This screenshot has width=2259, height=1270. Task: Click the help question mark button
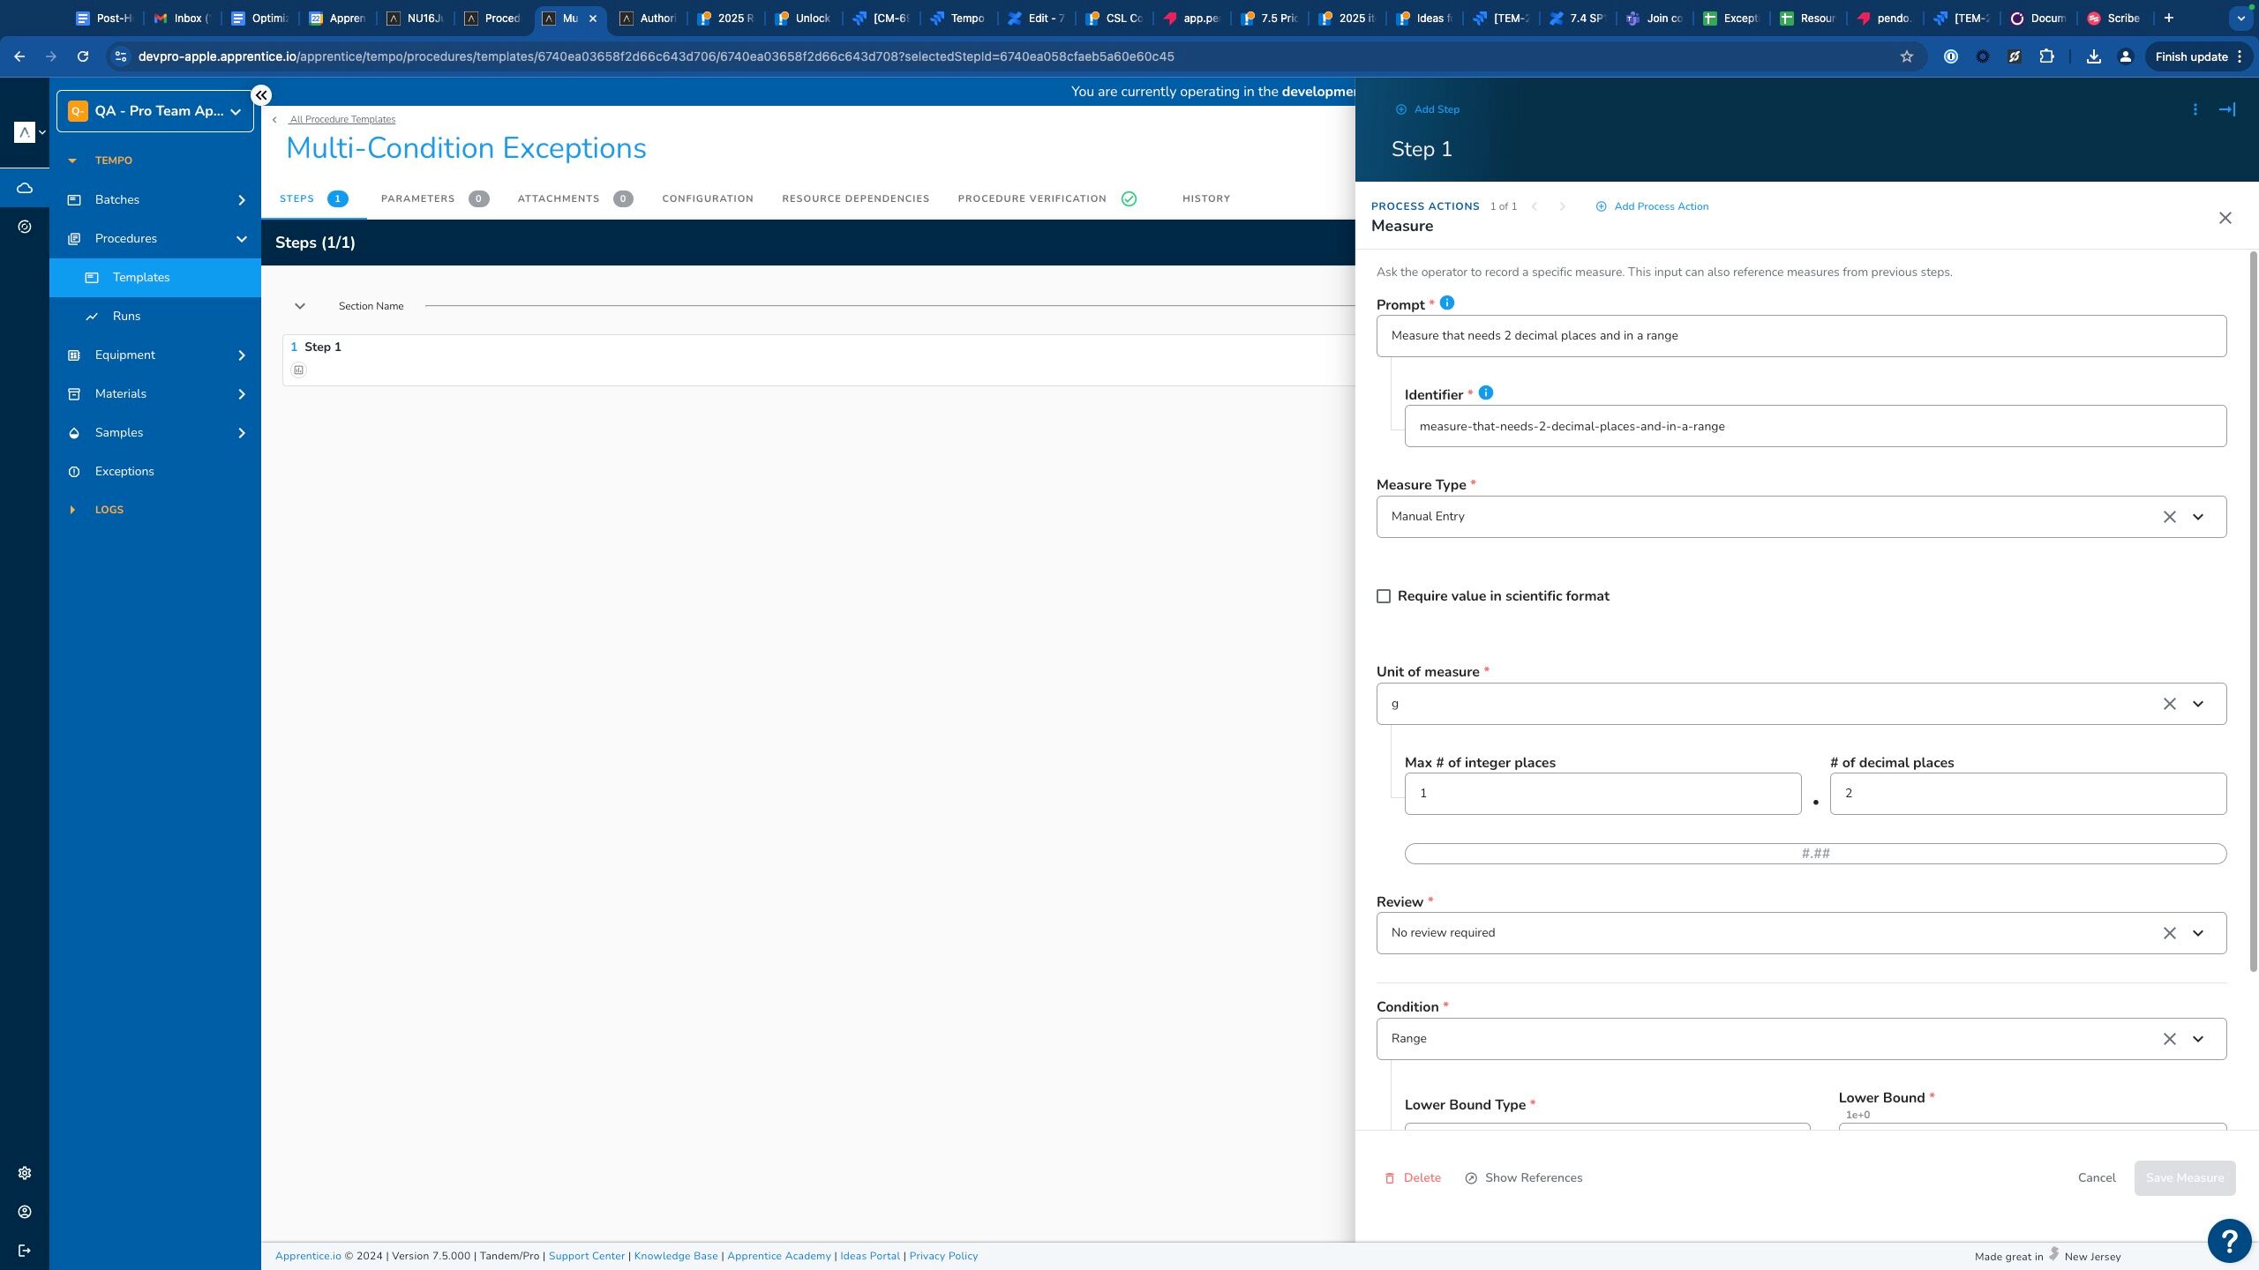[x=2229, y=1241]
